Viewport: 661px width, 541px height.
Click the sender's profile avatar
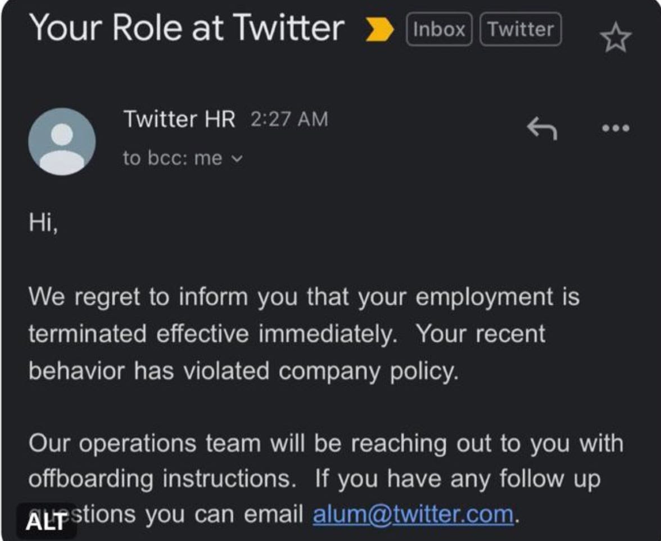[62, 141]
